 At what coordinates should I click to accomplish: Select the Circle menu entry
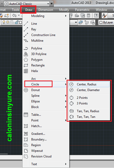point(46,84)
